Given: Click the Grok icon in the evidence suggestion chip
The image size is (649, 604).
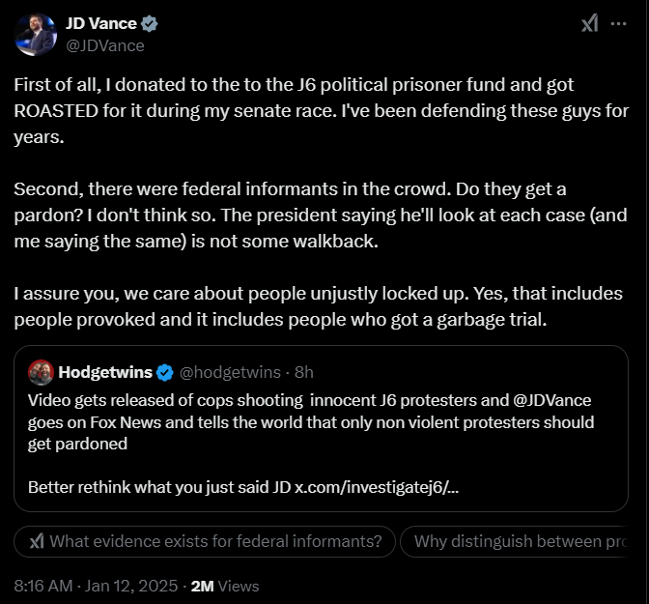Looking at the screenshot, I should pos(37,541).
